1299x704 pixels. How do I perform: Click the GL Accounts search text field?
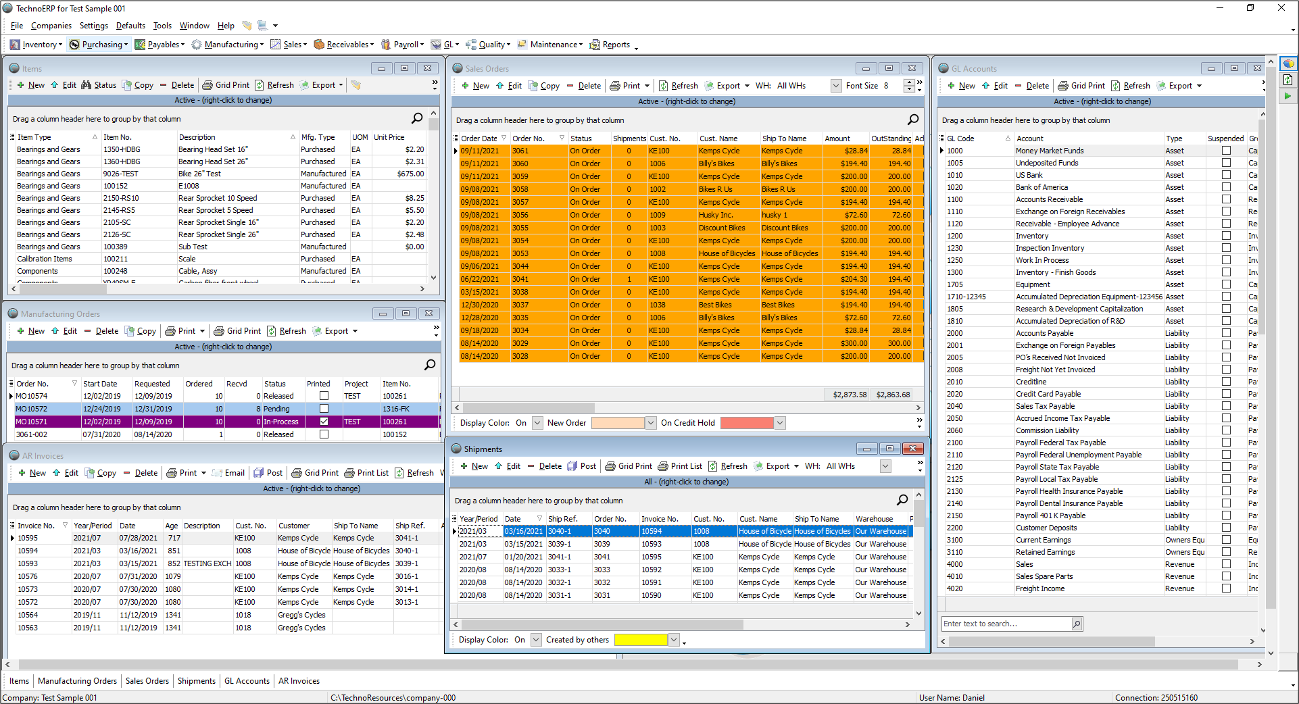click(x=1006, y=624)
